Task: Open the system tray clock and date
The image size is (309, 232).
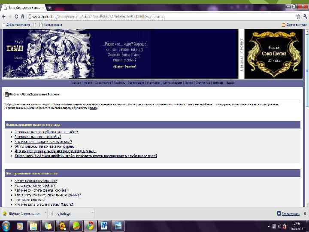Action: [x=297, y=226]
